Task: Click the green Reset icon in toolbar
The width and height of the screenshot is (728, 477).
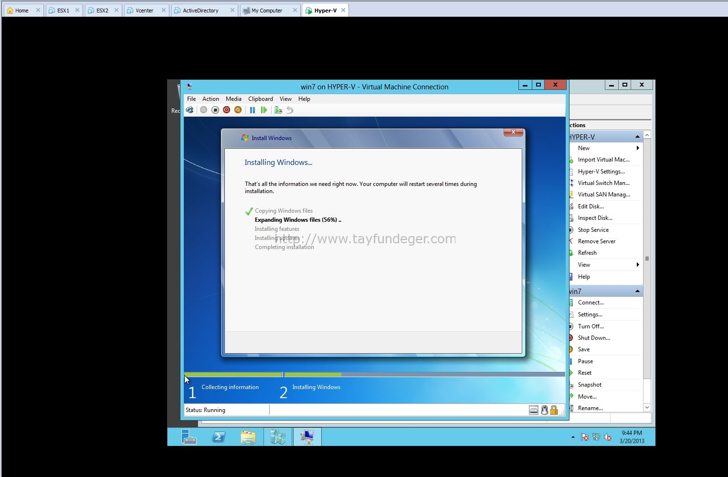Action: pos(264,110)
